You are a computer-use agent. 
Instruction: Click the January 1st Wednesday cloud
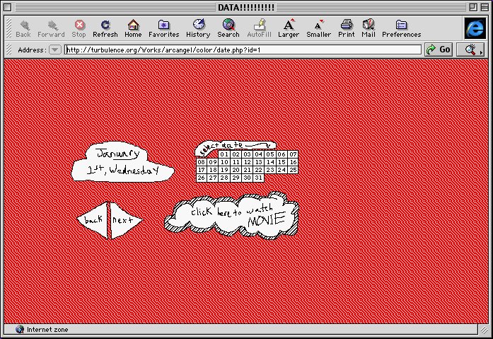(122, 162)
